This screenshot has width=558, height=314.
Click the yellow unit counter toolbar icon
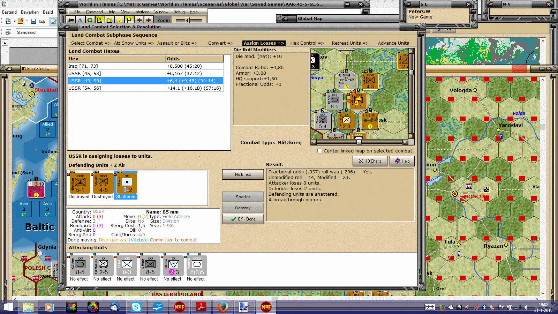[x=100, y=20]
